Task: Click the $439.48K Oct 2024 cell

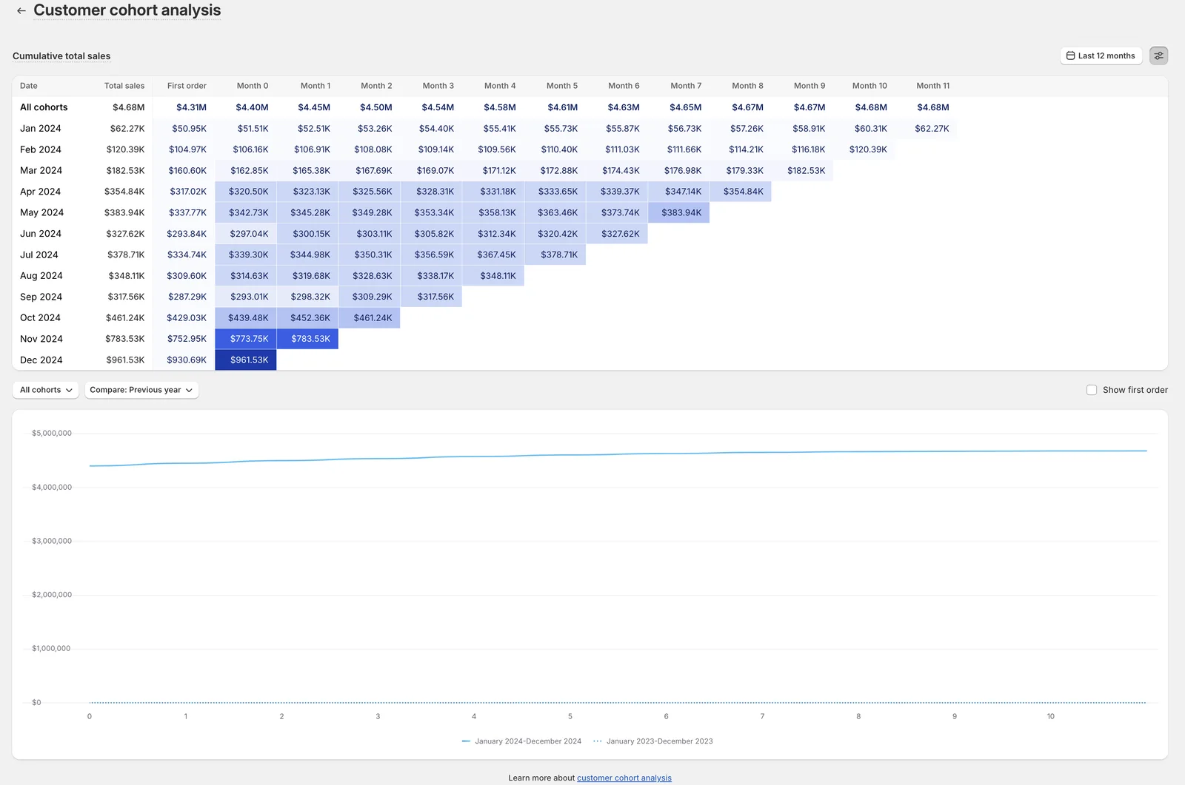Action: click(246, 318)
